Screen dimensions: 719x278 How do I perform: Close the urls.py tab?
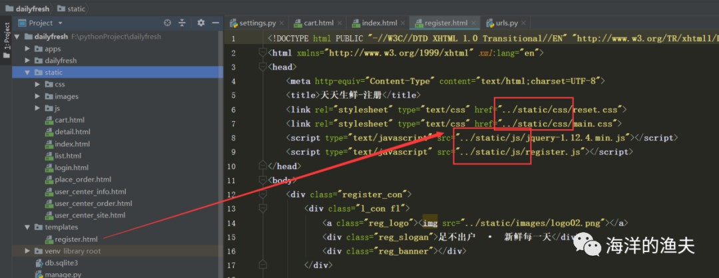point(523,23)
